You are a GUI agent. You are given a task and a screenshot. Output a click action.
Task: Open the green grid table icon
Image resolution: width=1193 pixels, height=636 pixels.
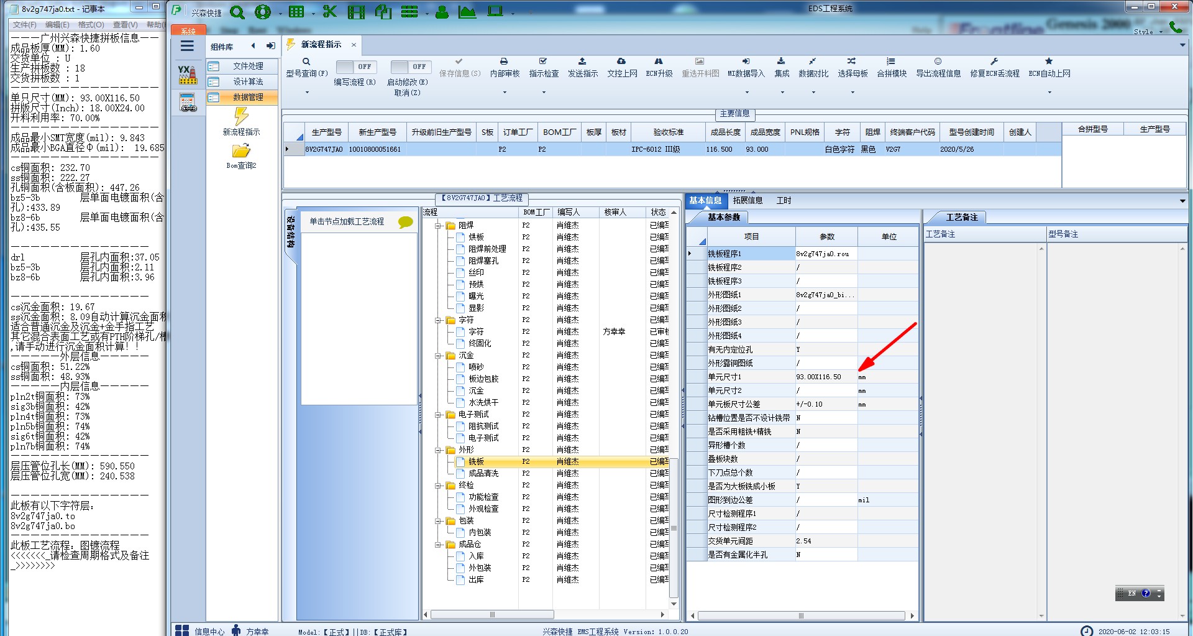[x=296, y=12]
